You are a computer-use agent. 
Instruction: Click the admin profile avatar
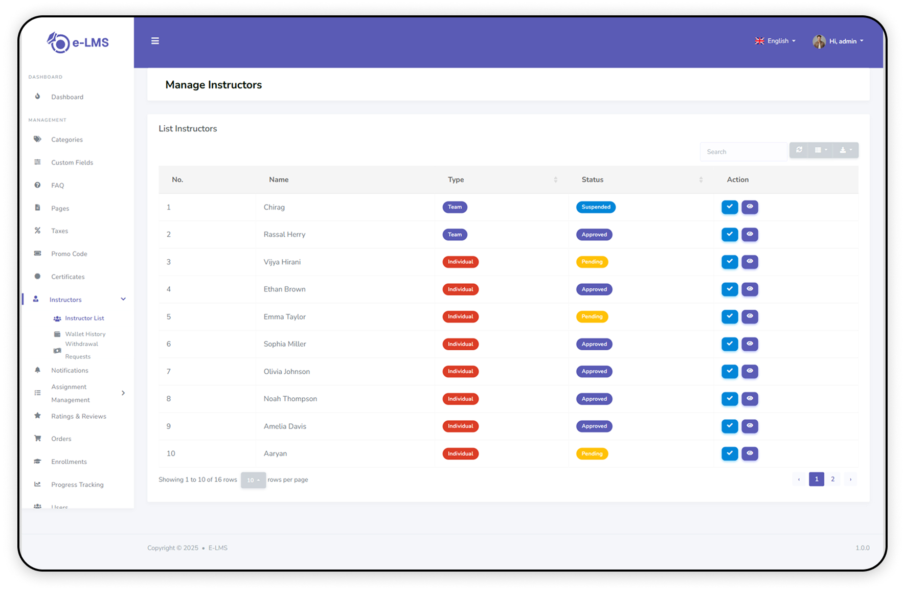[x=819, y=41]
